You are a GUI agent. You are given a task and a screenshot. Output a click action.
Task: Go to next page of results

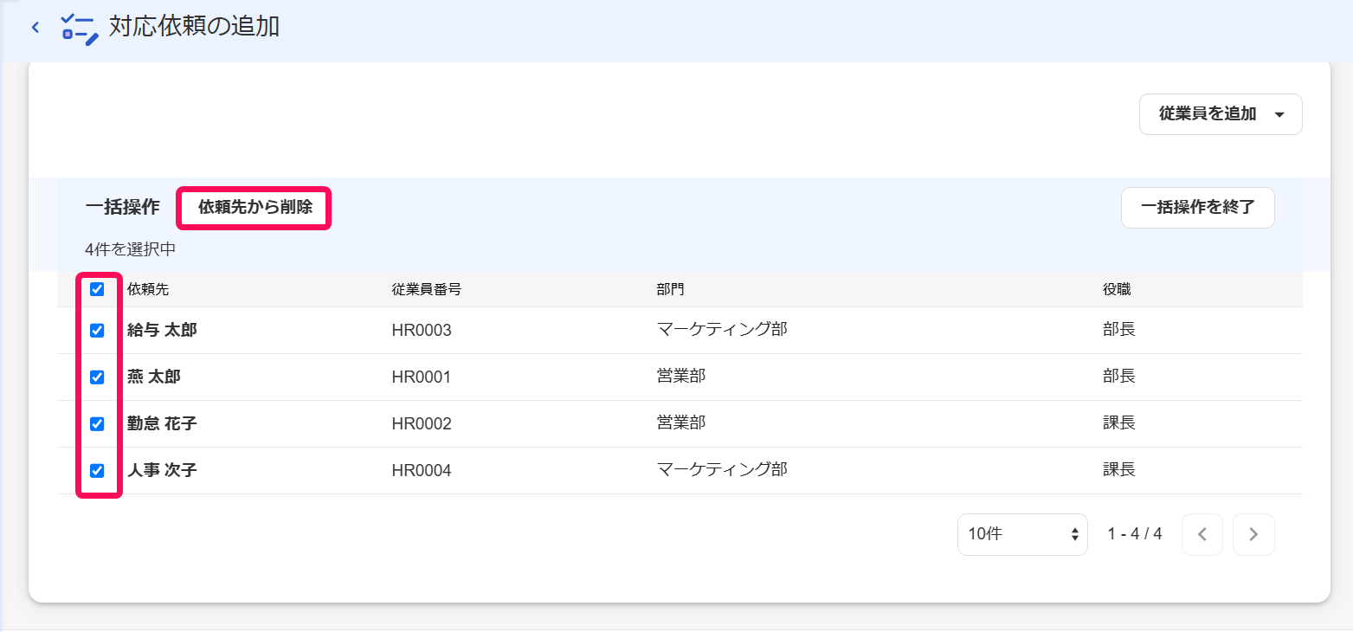click(x=1253, y=534)
